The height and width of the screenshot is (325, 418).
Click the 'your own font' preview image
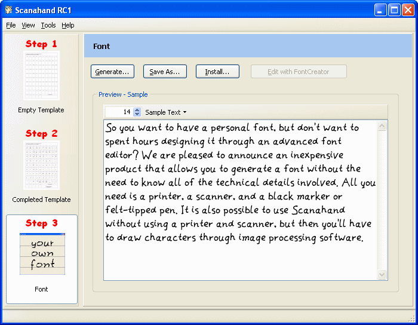click(42, 254)
